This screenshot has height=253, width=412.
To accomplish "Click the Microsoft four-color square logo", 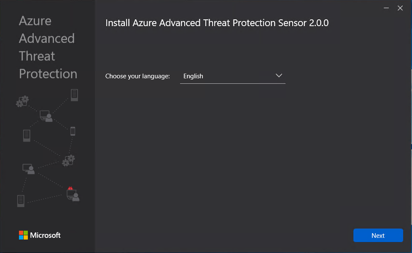I will click(x=23, y=235).
